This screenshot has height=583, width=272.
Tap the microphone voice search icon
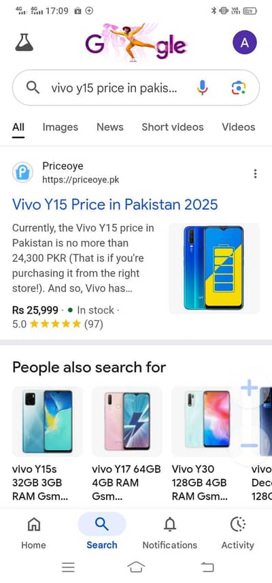tap(203, 88)
